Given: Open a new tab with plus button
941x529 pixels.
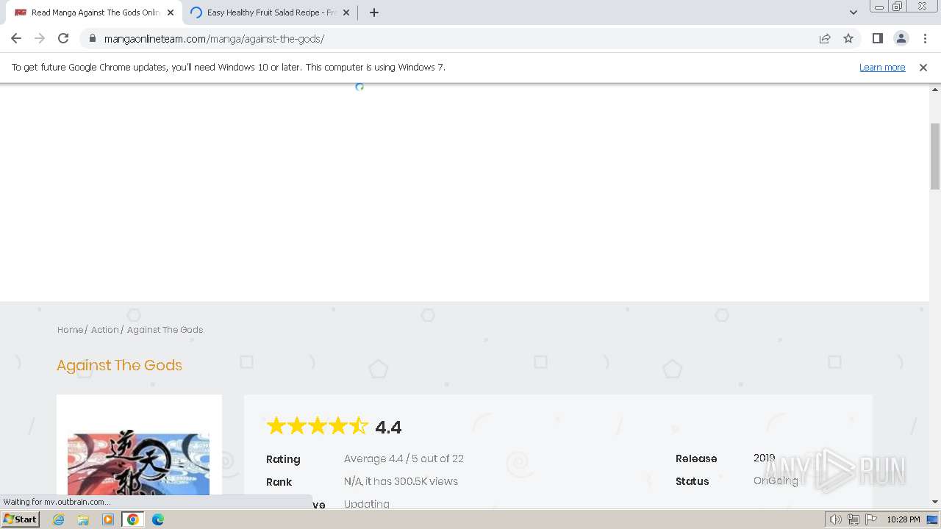Looking at the screenshot, I should click(374, 12).
